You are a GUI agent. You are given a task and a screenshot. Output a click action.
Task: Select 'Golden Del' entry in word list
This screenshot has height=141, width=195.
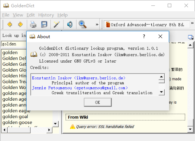[x=14, y=58]
